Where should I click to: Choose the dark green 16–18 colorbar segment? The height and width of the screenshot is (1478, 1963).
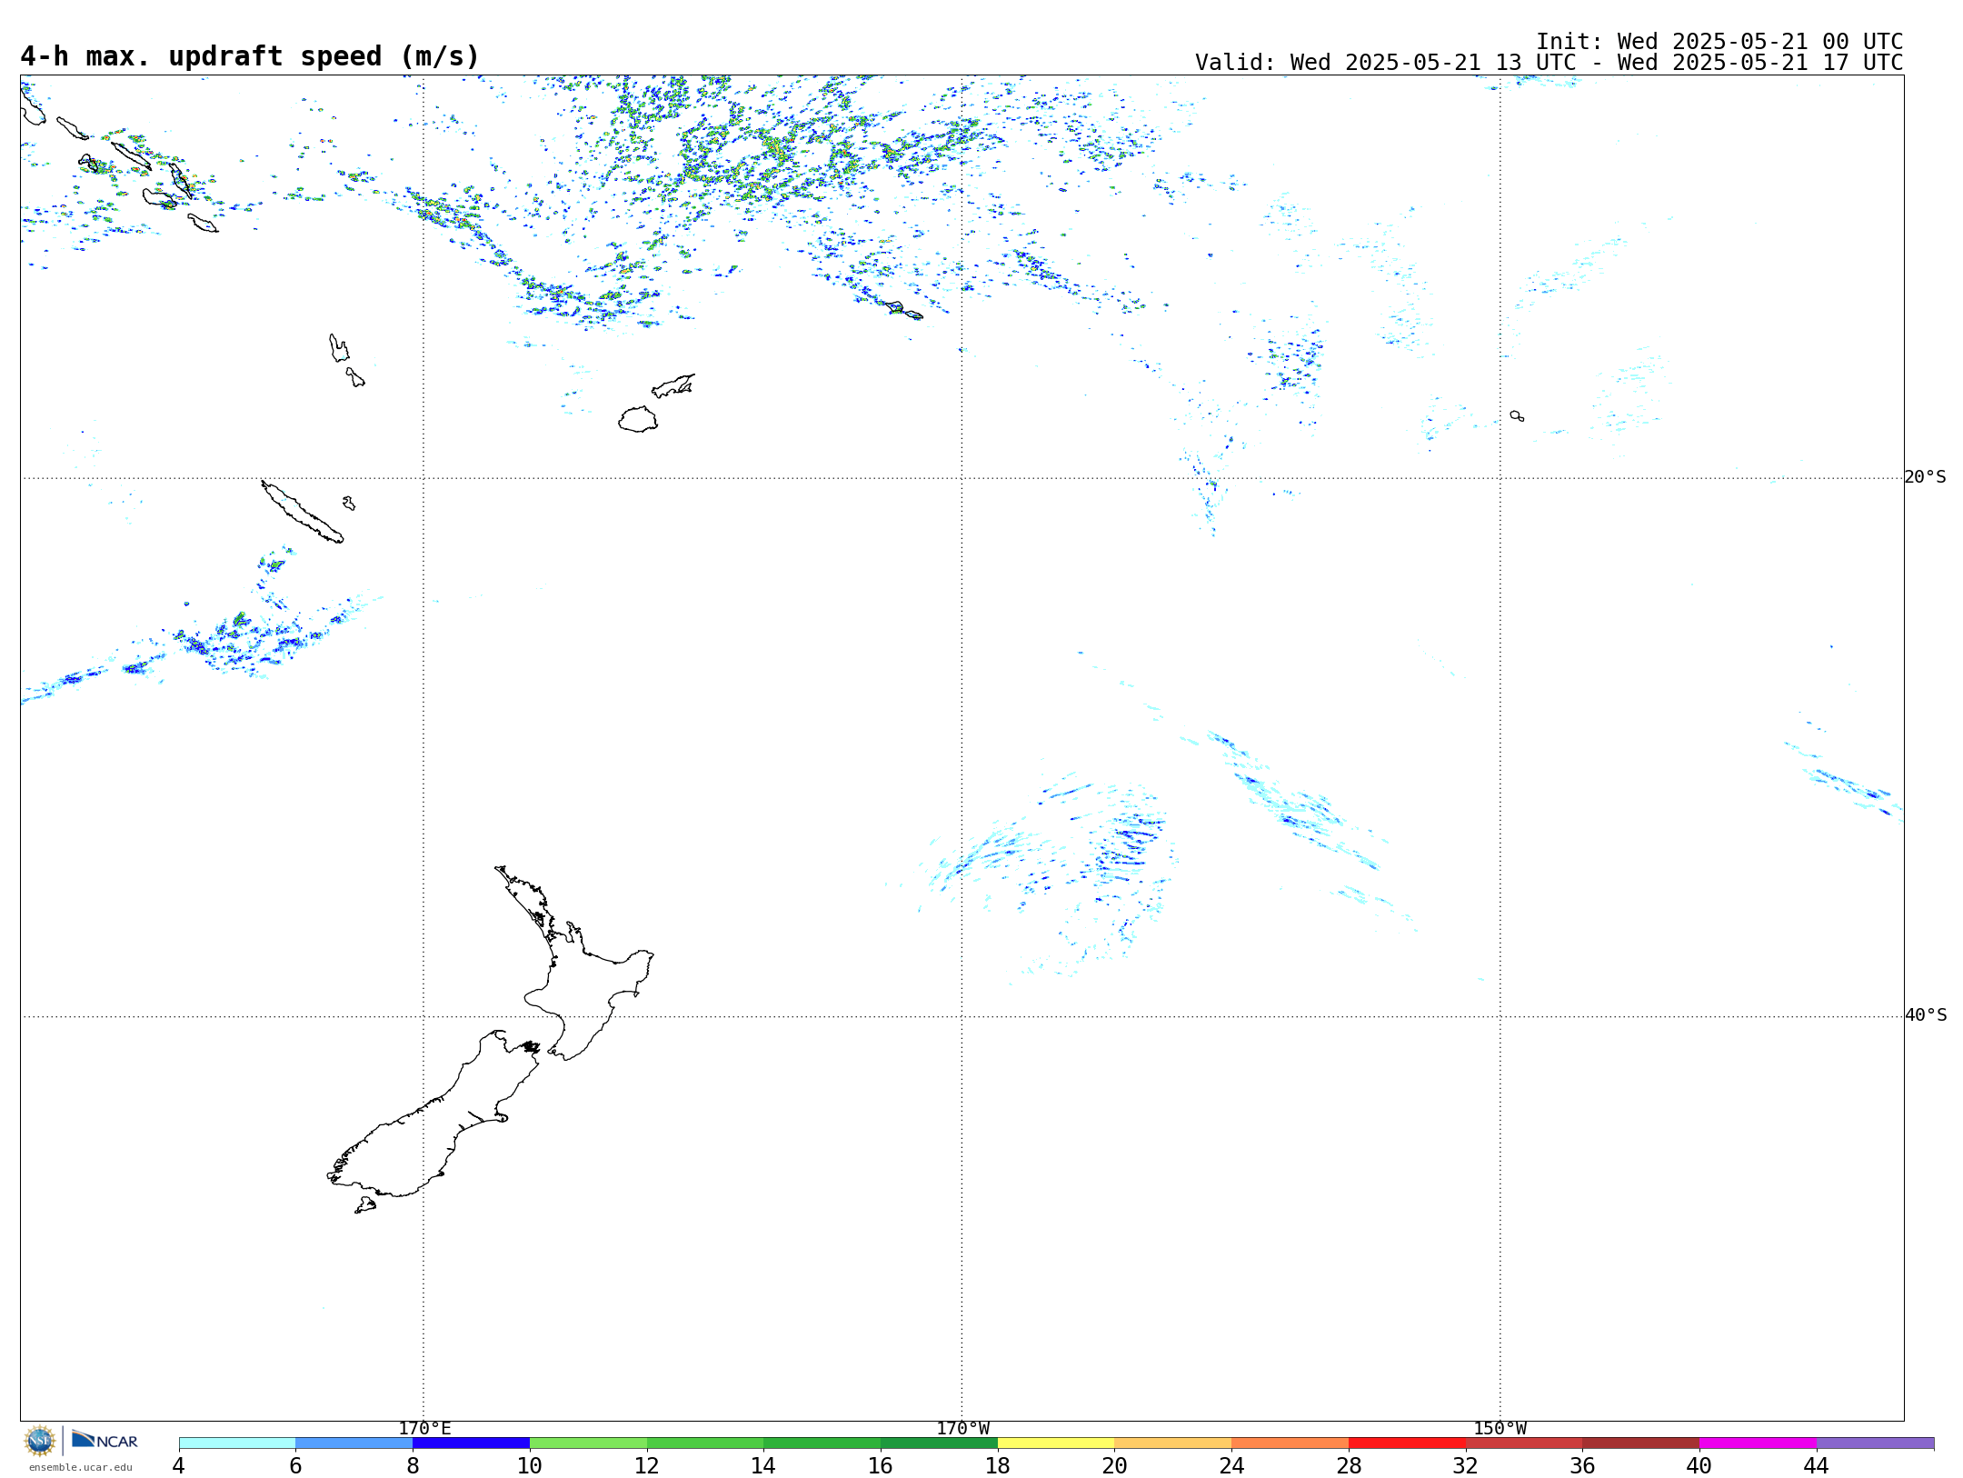[x=939, y=1443]
